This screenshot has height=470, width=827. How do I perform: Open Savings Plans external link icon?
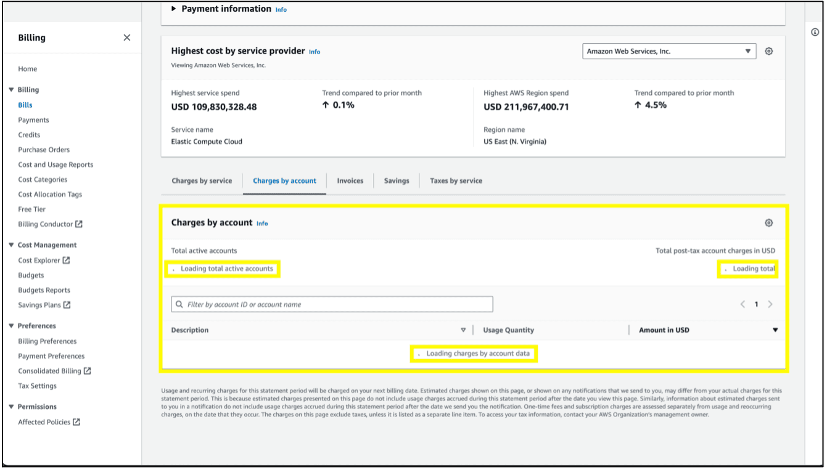67,305
